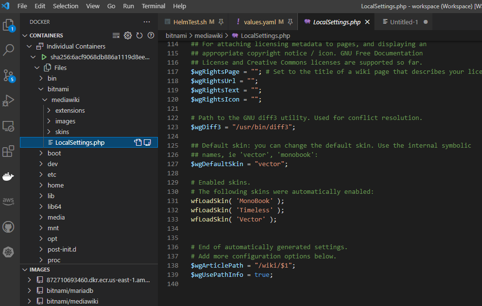Open the Run and Debug view
Screen dimensions: 482x306
click(x=8, y=101)
